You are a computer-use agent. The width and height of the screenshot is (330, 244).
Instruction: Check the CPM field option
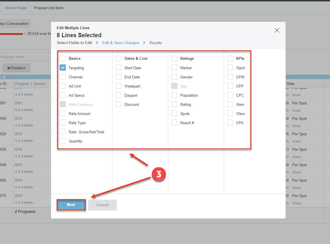click(230, 77)
